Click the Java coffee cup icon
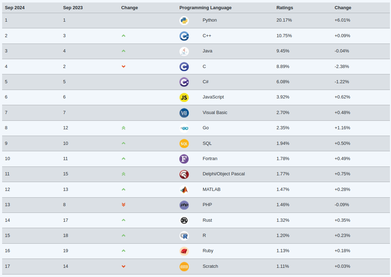 (184, 51)
